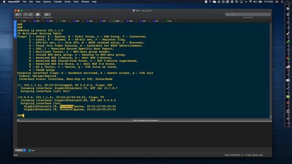Switch to the R09 session tab
292x164 pixels.
pos(130,21)
